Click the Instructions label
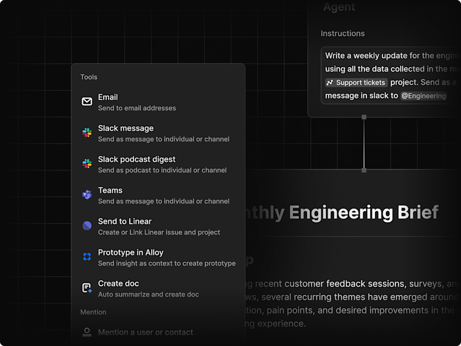This screenshot has width=461, height=346. [x=342, y=33]
